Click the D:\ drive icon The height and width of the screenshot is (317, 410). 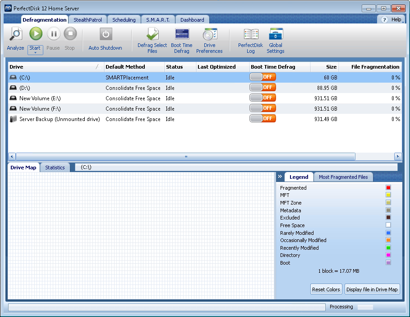click(x=13, y=88)
